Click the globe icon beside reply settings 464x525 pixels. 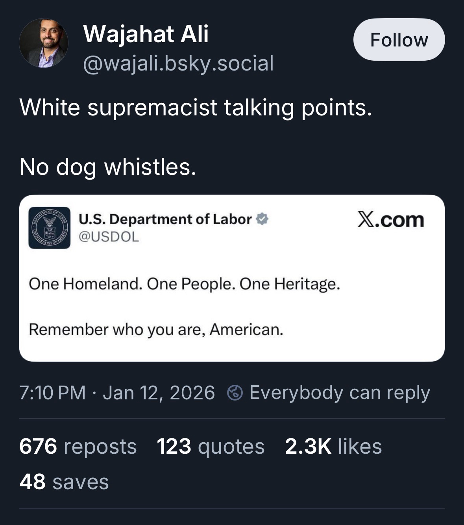coord(235,393)
